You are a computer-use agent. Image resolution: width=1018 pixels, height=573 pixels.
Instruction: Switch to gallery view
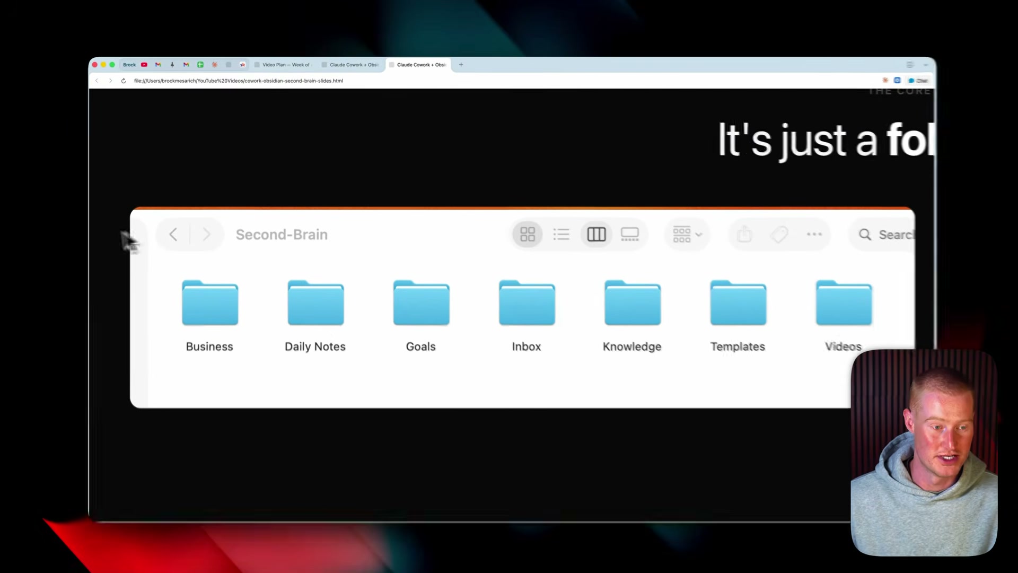coord(630,235)
